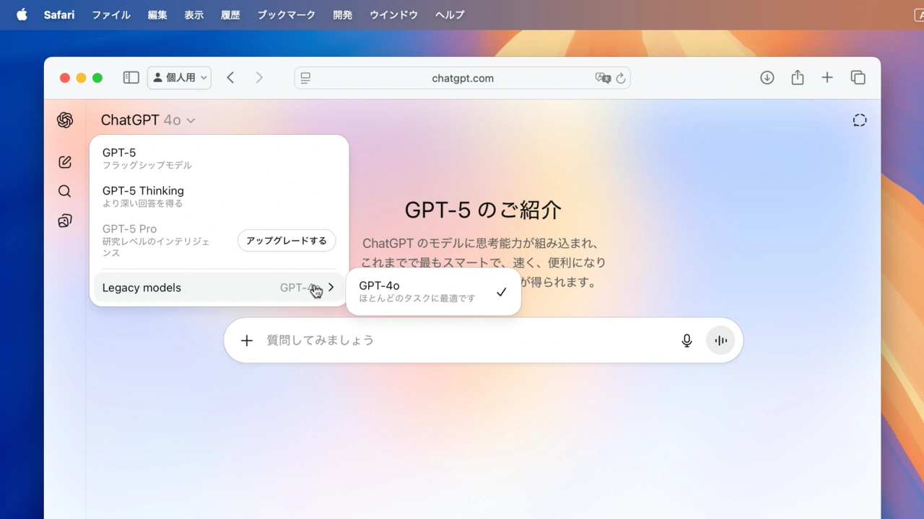Open Safari downloads icon
Screen dimensions: 924x519
pyautogui.click(x=767, y=78)
